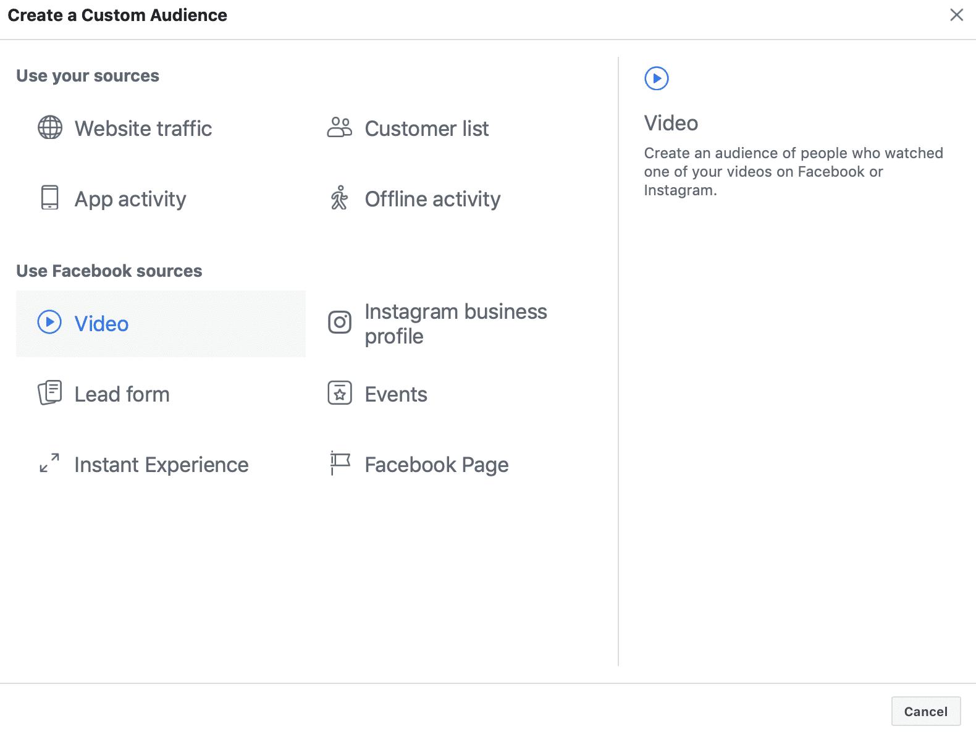Viewport: 976px width, 734px height.
Task: Select the Website traffic source option
Action: (x=143, y=129)
